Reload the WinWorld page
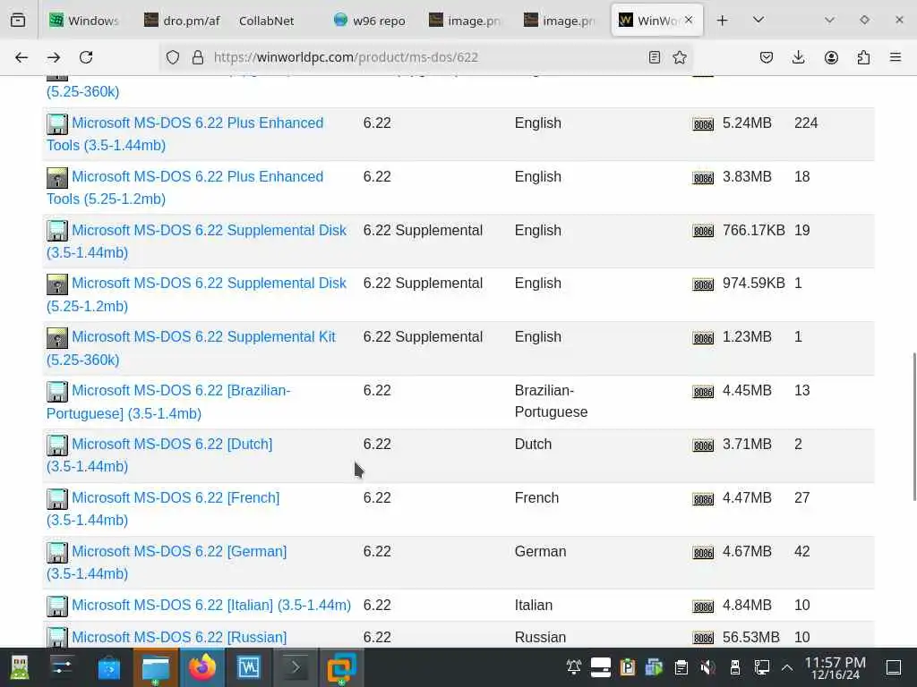Viewport: 917px width, 687px height. [x=86, y=57]
